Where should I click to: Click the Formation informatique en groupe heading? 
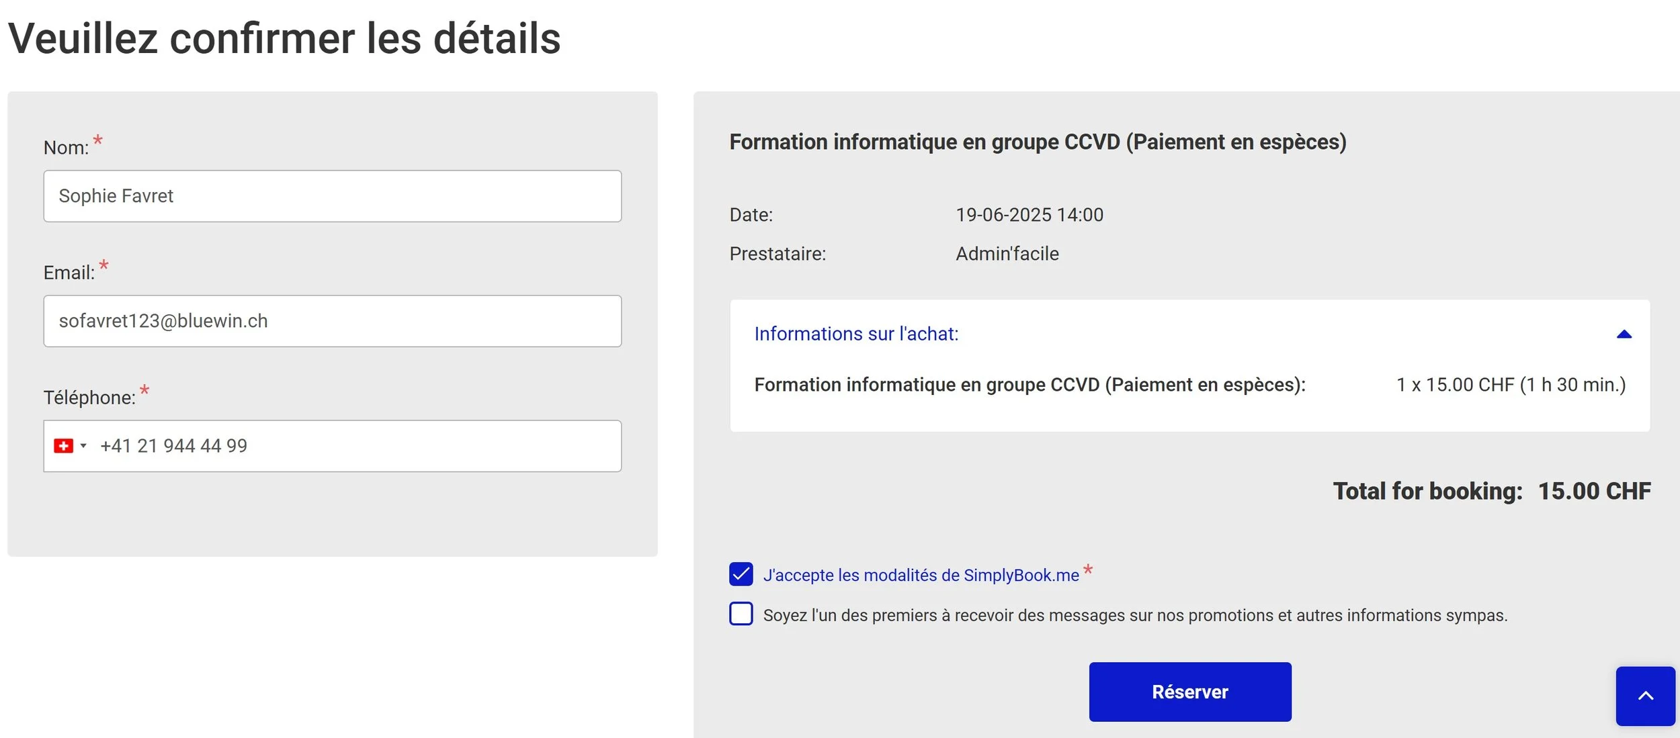pos(1038,142)
